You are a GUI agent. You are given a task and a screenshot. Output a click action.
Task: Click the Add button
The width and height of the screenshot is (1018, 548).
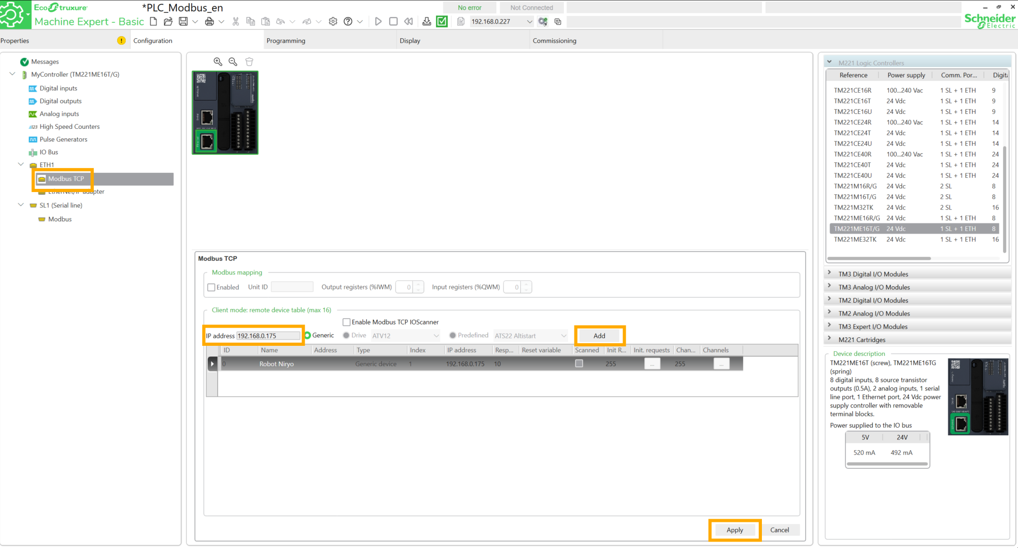tap(599, 336)
